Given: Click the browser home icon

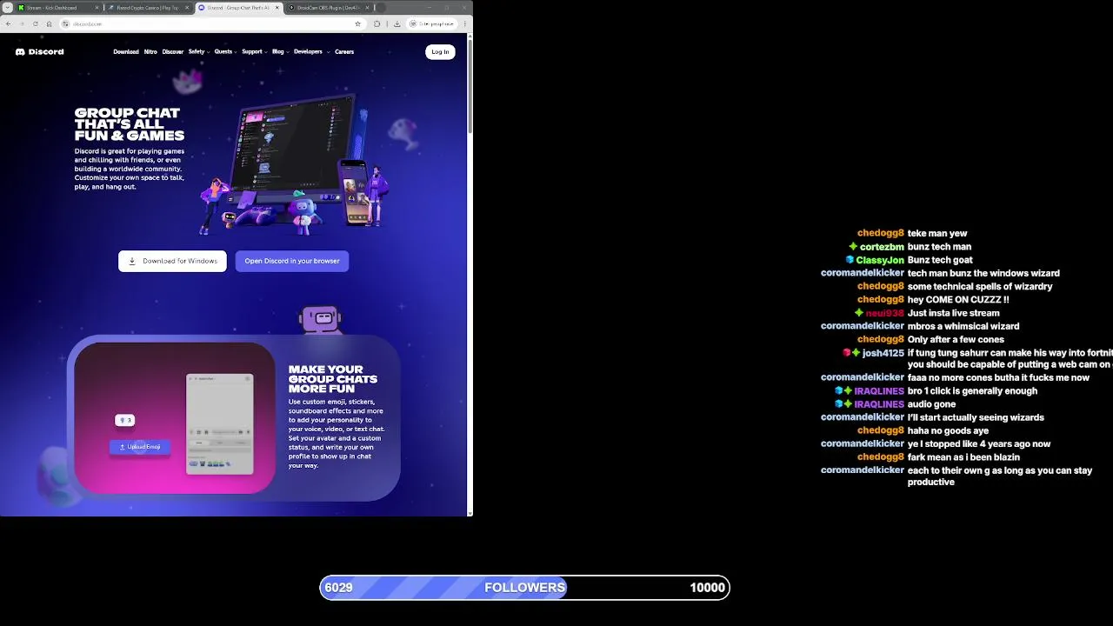Looking at the screenshot, I should (x=49, y=23).
